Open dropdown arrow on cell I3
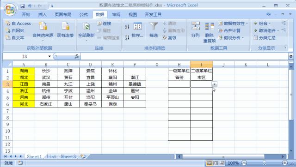The height and width of the screenshot is (167, 296). 215,84
